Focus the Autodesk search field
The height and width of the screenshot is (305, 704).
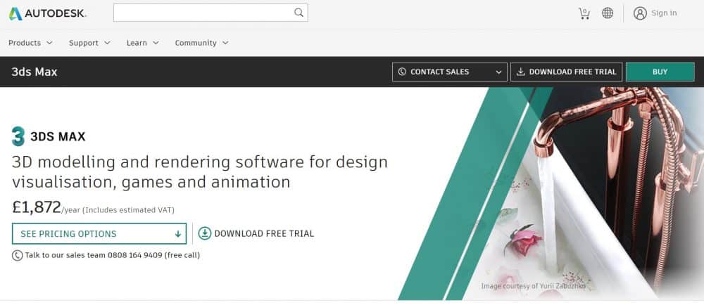coord(210,13)
